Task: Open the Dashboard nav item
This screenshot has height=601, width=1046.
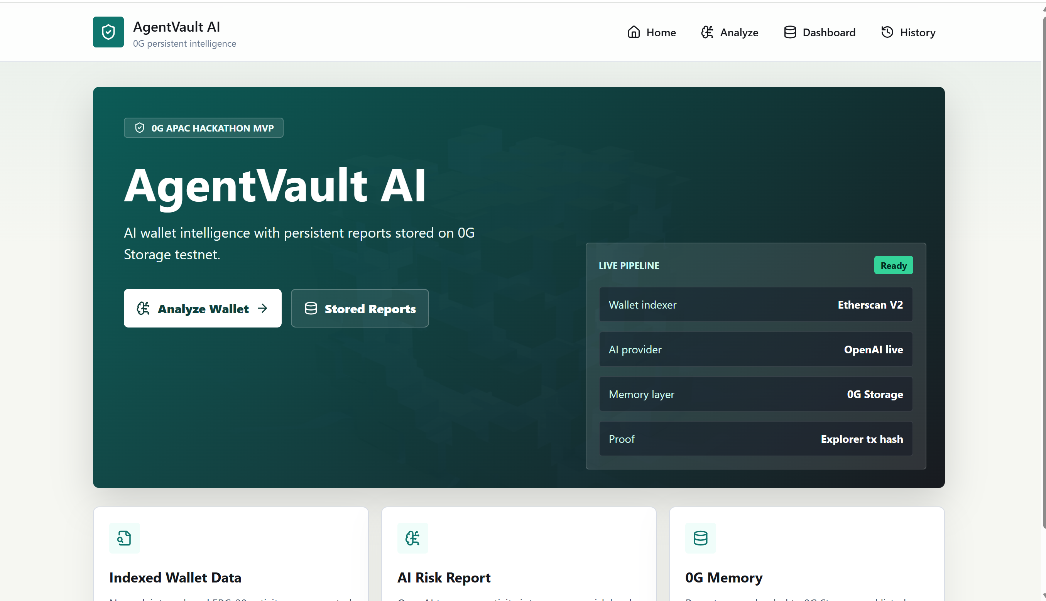Action: coord(820,32)
